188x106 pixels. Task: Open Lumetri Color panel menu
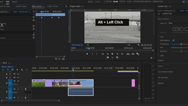[170, 6]
